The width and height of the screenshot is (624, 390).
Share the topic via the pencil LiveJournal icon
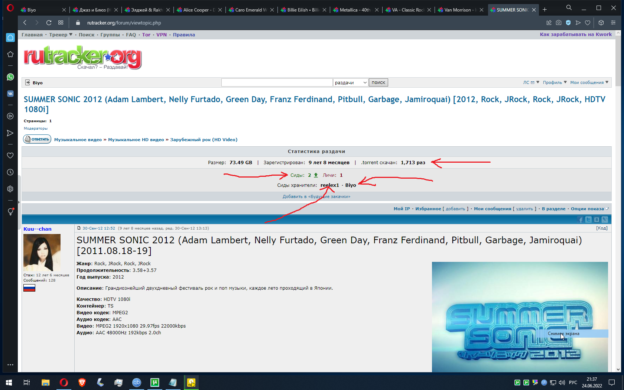click(x=605, y=220)
